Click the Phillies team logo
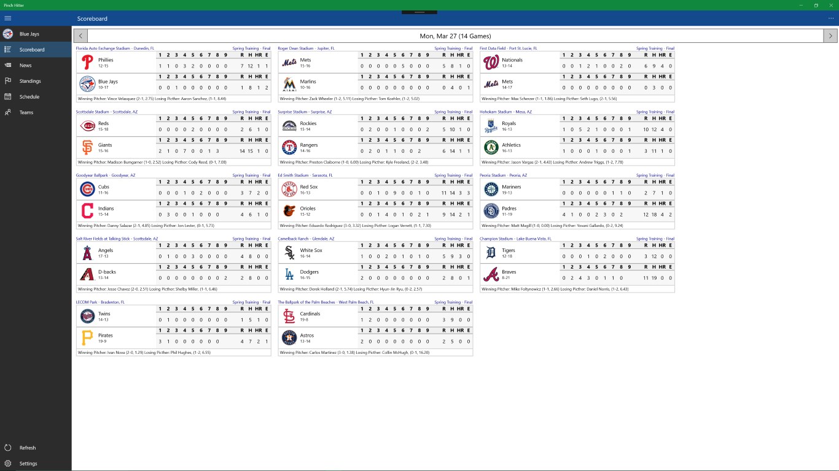The height and width of the screenshot is (471, 839). (x=87, y=63)
